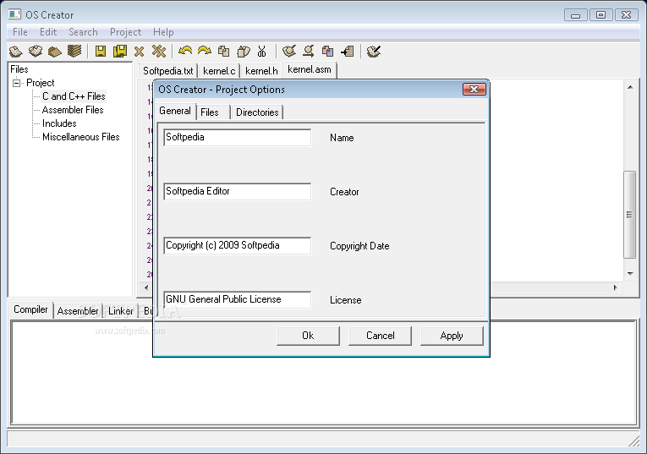Click the editor scroll up arrow

(x=630, y=87)
